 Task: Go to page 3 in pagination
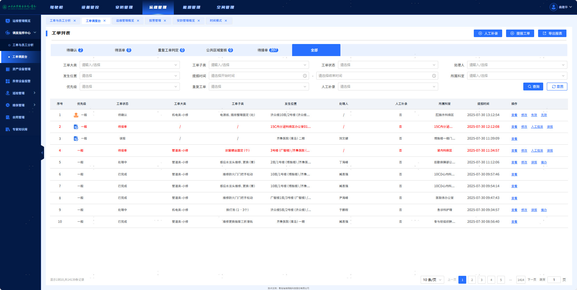pyautogui.click(x=482, y=280)
